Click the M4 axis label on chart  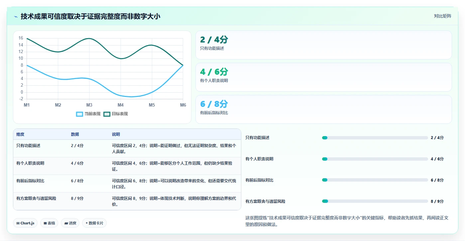click(x=120, y=105)
